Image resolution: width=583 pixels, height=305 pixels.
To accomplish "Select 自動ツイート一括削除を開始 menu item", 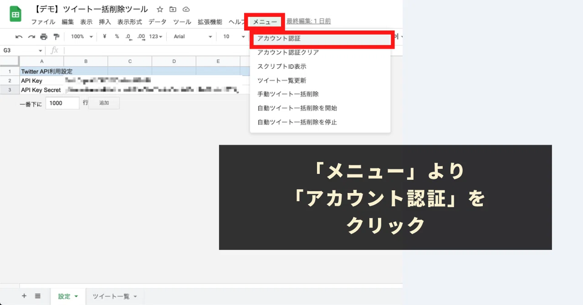I will point(320,108).
